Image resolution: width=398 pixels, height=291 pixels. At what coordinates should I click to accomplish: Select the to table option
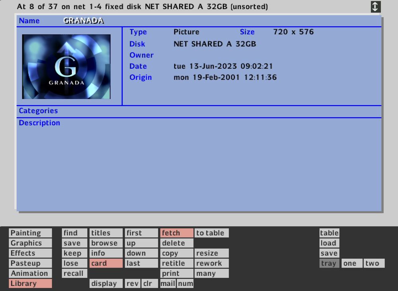[x=212, y=233]
